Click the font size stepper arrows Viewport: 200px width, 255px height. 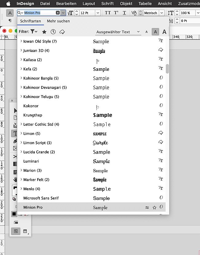point(77,13)
